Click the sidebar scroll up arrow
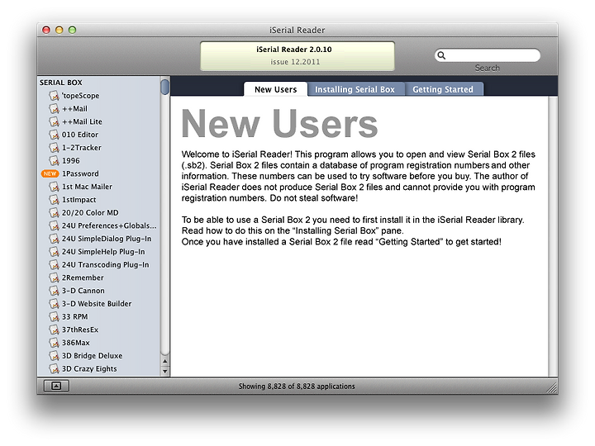The height and width of the screenshot is (446, 595). coord(165,362)
